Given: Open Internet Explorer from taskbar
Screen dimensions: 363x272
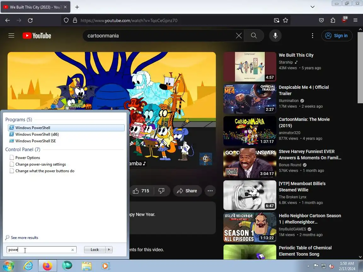Looking at the screenshot, I should (x=28, y=266).
